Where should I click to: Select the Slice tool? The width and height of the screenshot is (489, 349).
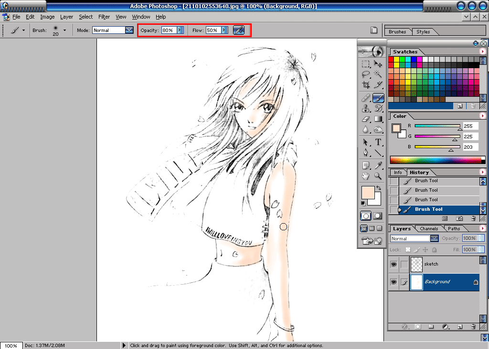click(378, 85)
